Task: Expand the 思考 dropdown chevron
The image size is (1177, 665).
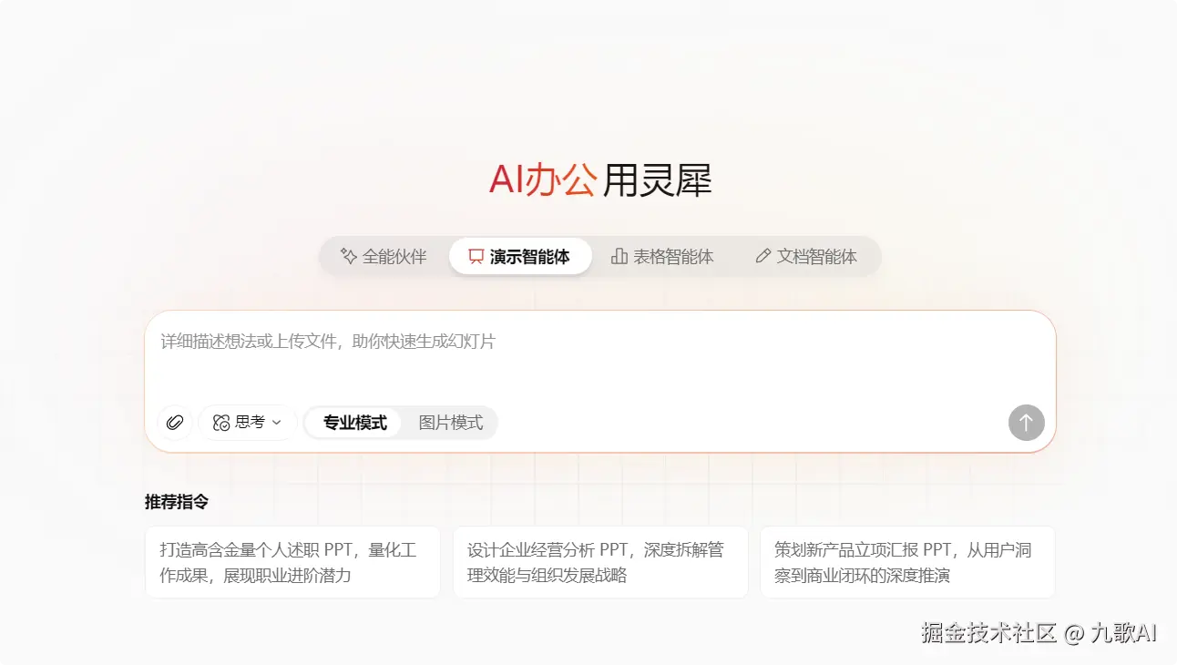Action: coord(275,422)
